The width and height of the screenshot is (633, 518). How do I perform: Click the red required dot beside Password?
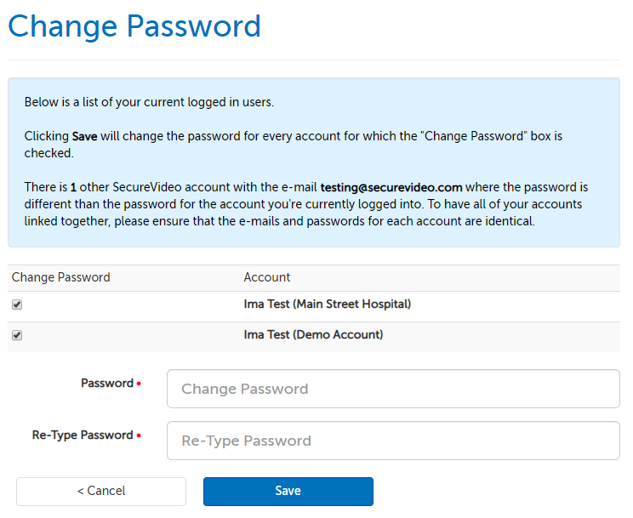click(139, 384)
